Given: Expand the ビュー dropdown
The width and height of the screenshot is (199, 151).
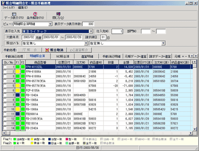Looking at the screenshot, I should pos(50,24).
